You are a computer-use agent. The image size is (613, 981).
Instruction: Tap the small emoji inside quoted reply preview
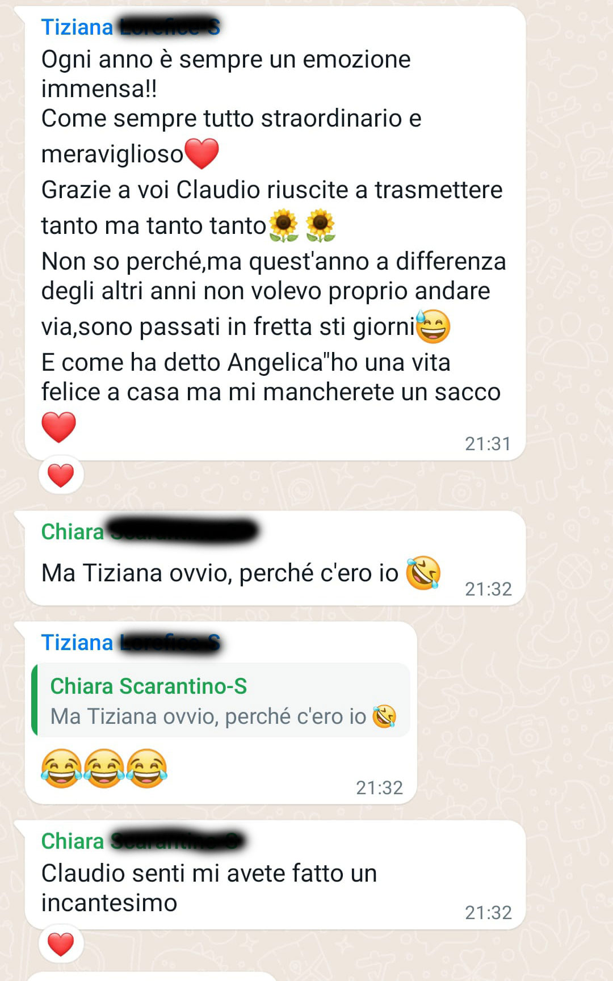coord(384,716)
